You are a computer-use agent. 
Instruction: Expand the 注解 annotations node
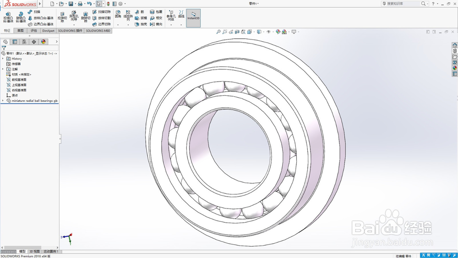point(3,69)
